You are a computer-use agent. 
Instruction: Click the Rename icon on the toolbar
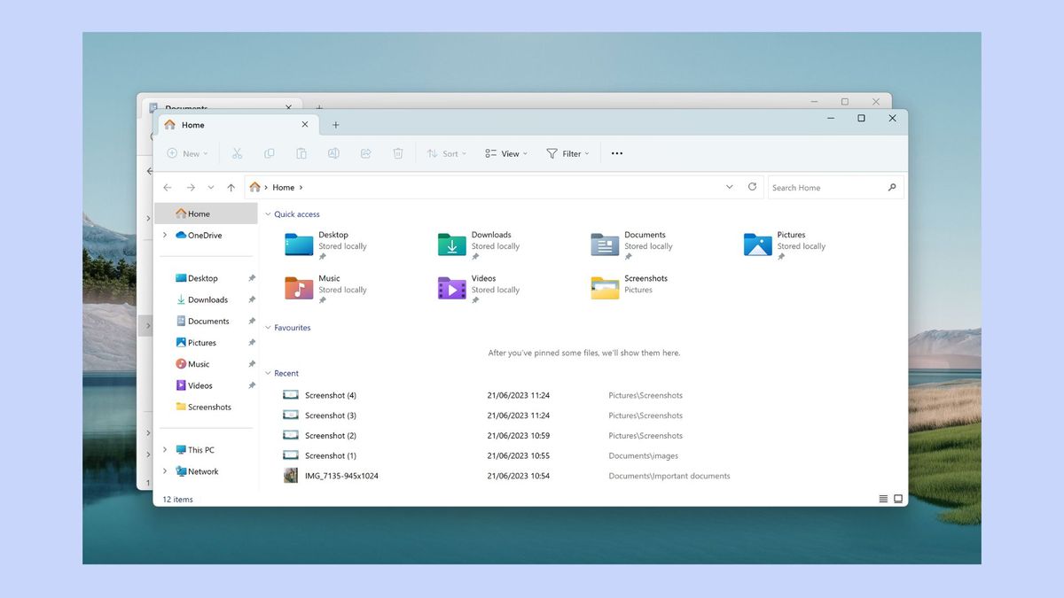point(333,153)
